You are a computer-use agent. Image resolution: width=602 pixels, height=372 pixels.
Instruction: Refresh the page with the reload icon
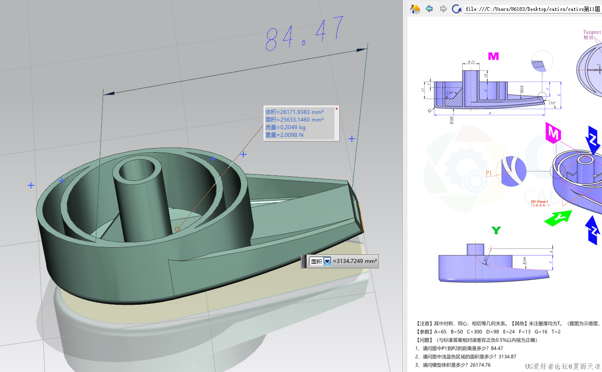[457, 9]
